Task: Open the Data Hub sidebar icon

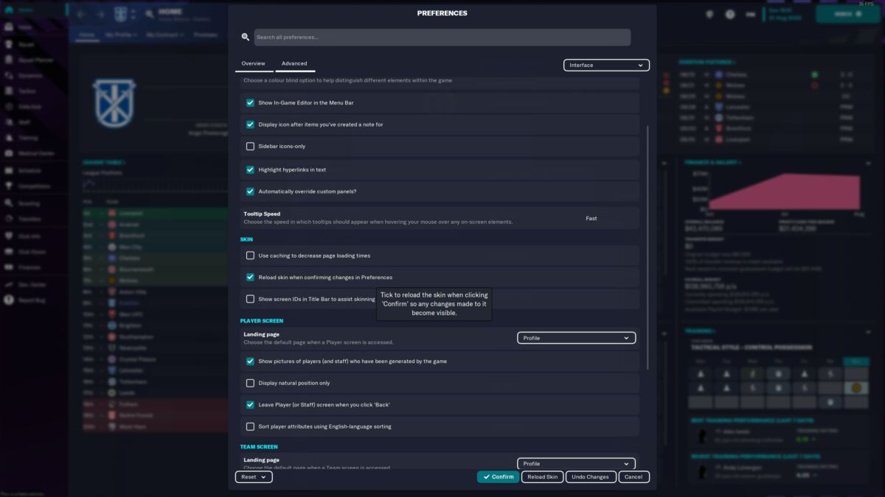Action: click(8, 106)
